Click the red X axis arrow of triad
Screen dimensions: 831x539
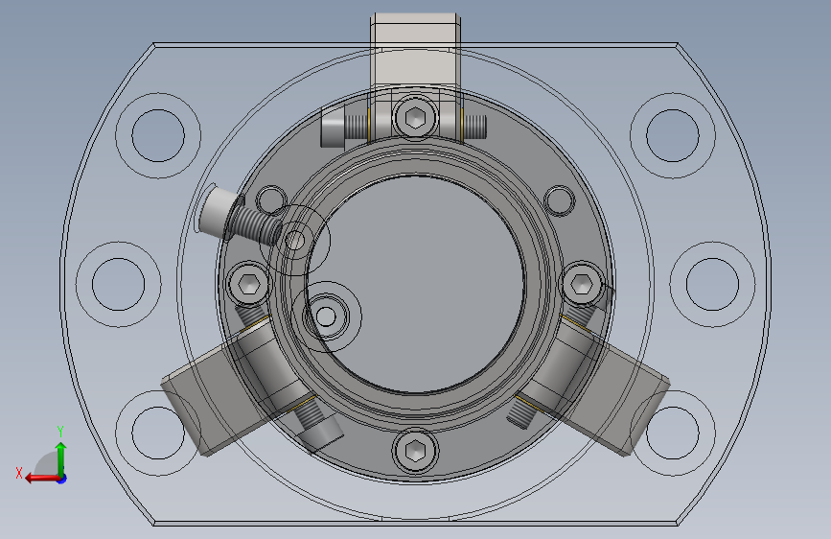click(x=40, y=478)
